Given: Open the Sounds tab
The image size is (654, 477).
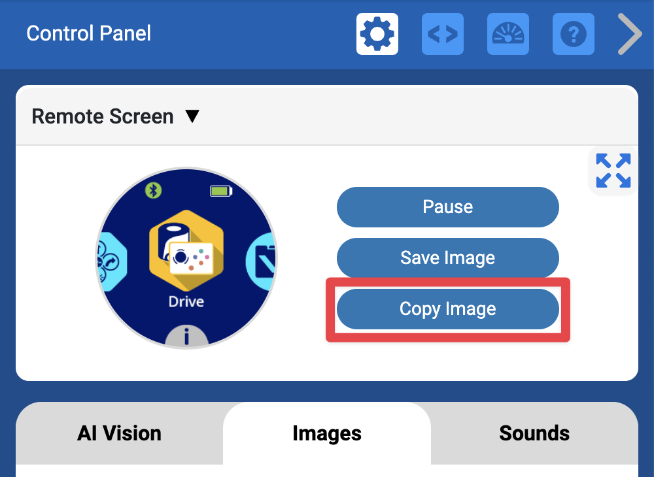Looking at the screenshot, I should [x=534, y=433].
